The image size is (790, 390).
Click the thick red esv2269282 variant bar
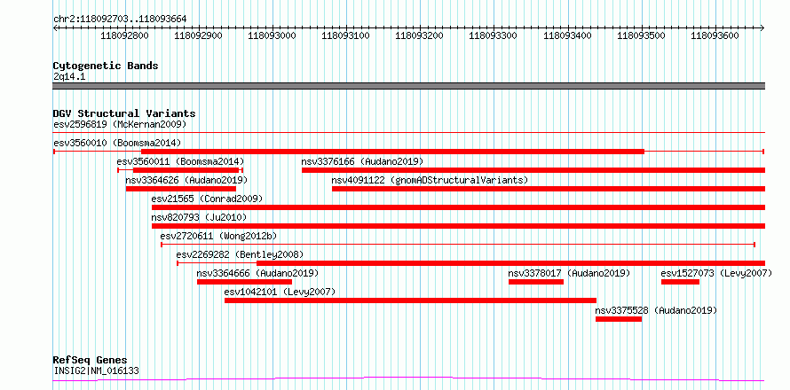[511, 263]
